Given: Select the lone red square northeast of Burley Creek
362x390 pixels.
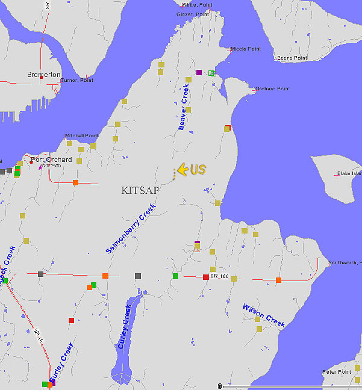Looking at the screenshot, I should click(71, 320).
